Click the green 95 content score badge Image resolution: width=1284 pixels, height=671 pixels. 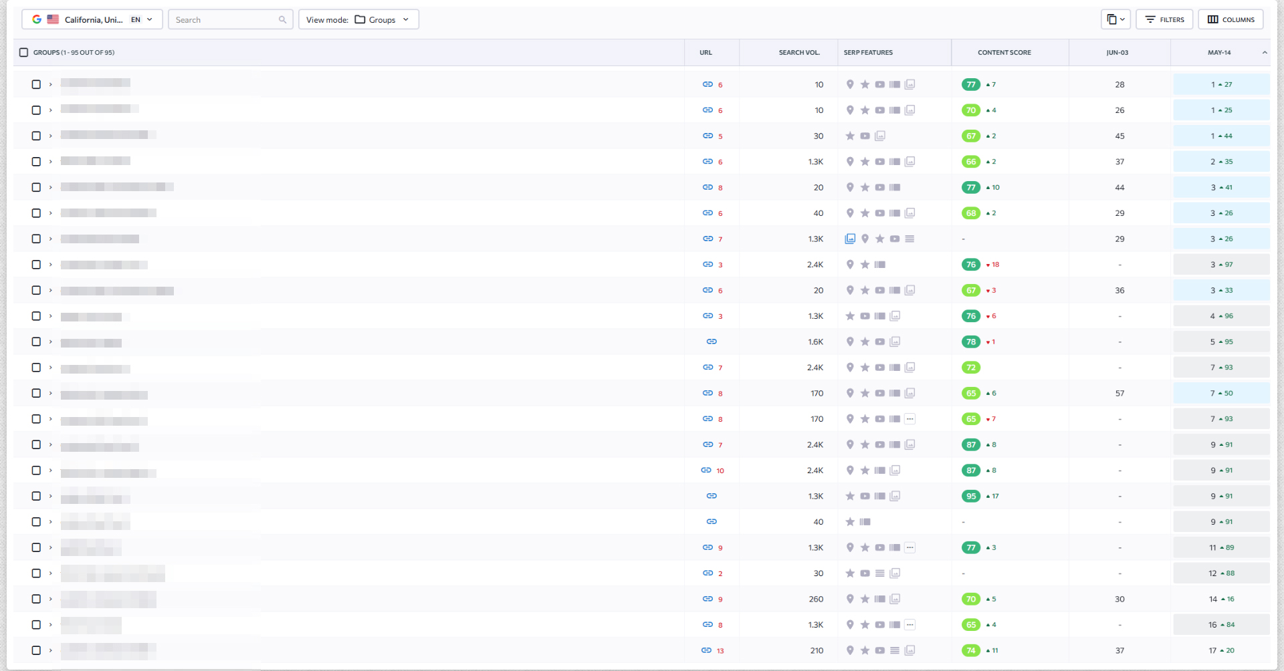[971, 496]
